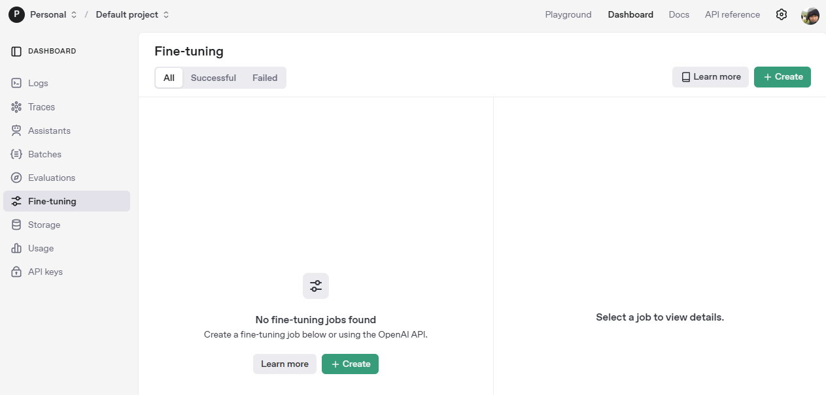
Task: Open the user profile avatar
Action: [x=810, y=15]
